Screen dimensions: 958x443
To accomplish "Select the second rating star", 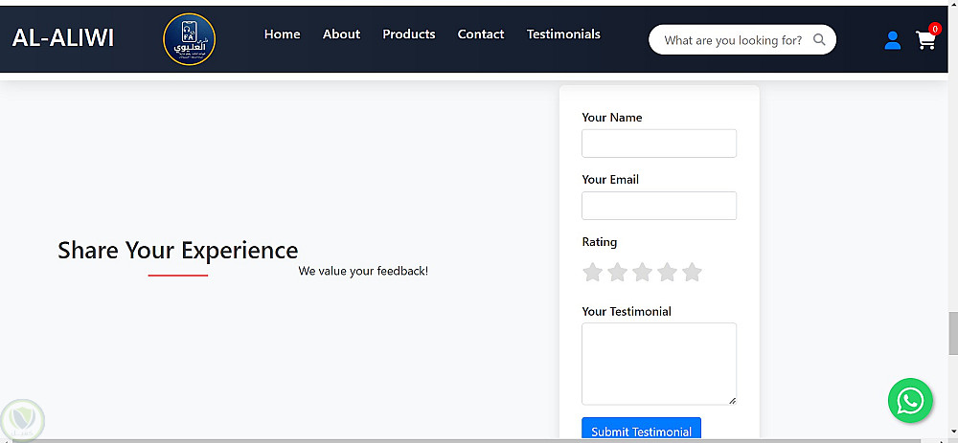I will click(x=617, y=272).
